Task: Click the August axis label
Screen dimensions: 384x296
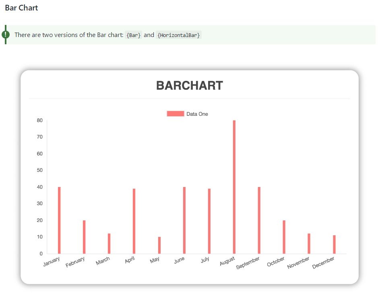Action: [x=227, y=261]
